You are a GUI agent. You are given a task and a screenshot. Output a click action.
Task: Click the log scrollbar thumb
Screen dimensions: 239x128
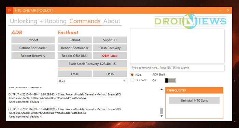click(161, 111)
